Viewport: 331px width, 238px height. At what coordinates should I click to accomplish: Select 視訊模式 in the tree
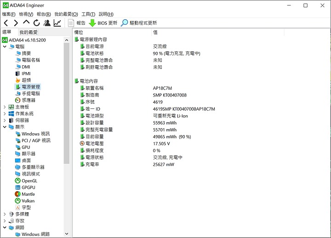pos(31,174)
